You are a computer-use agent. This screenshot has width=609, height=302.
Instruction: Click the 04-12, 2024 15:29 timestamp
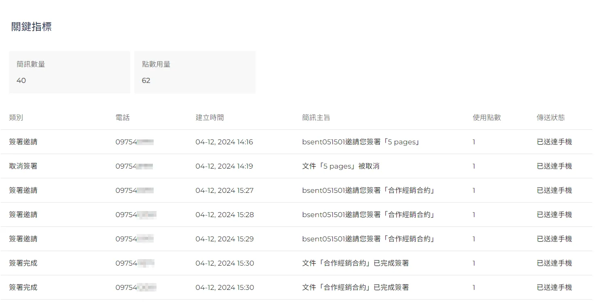(x=224, y=239)
